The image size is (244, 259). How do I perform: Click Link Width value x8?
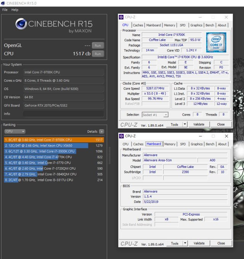pos(166,219)
